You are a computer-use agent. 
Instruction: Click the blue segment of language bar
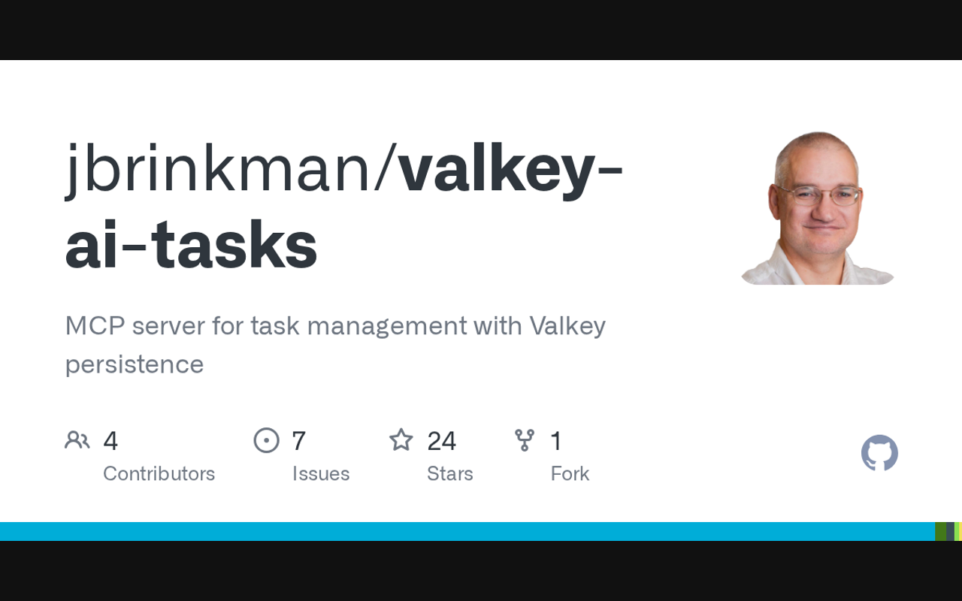[x=466, y=531]
